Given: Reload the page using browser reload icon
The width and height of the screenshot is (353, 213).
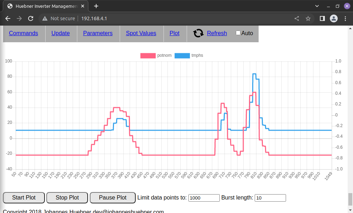Looking at the screenshot, I should (31, 18).
